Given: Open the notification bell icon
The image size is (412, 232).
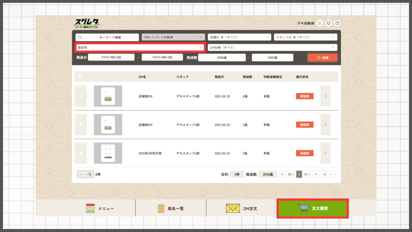Looking at the screenshot, I should 329,23.
